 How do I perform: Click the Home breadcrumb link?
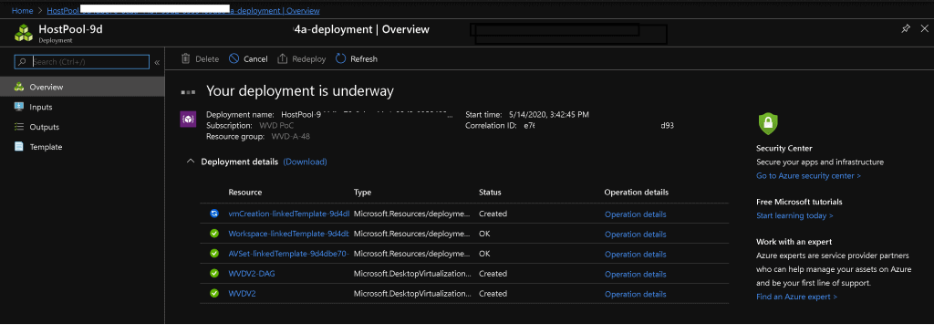pyautogui.click(x=22, y=11)
